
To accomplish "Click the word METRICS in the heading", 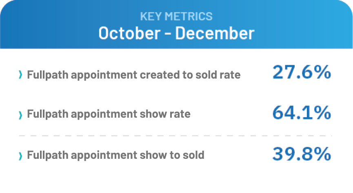I will click(189, 16).
